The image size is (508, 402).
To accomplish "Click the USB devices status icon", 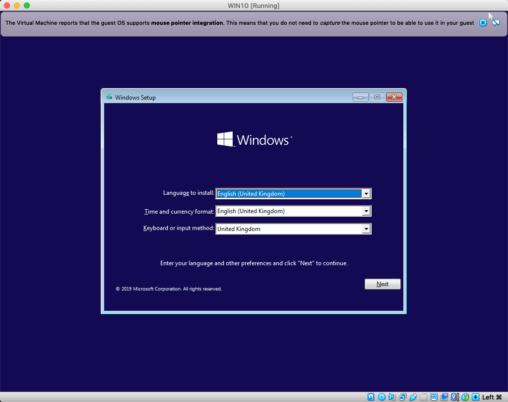I will tap(413, 397).
